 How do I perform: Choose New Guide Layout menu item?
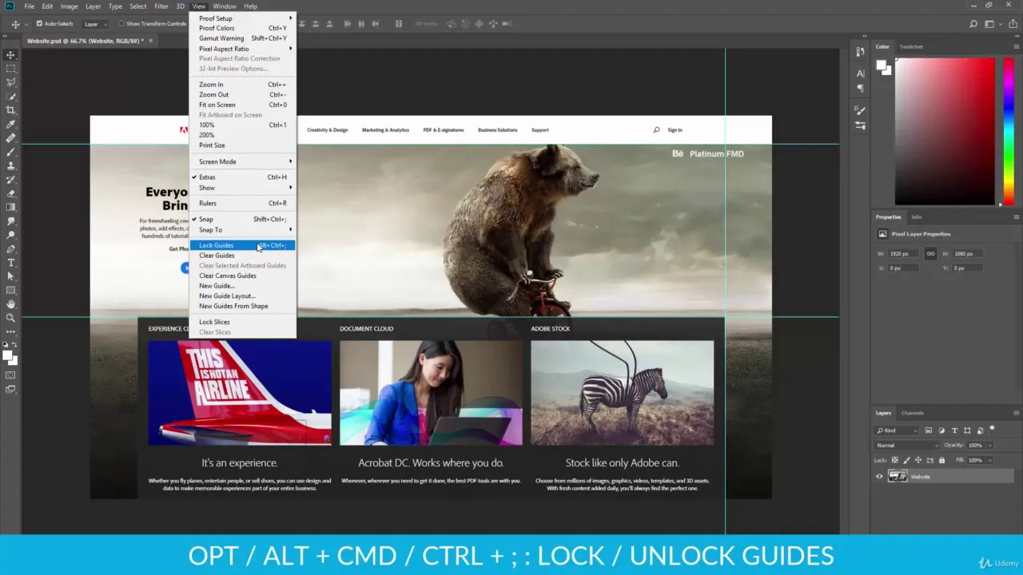point(243,296)
